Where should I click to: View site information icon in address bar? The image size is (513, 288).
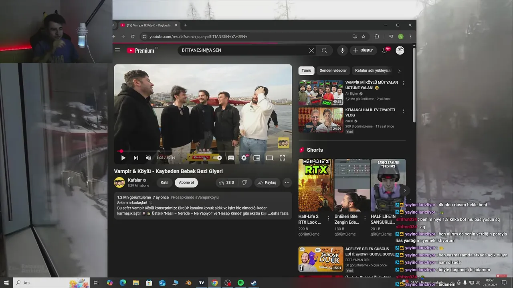pyautogui.click(x=144, y=36)
